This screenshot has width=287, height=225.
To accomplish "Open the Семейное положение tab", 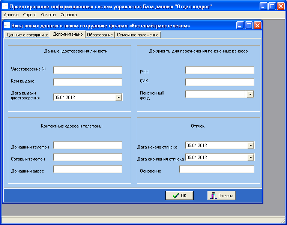I will point(138,35).
